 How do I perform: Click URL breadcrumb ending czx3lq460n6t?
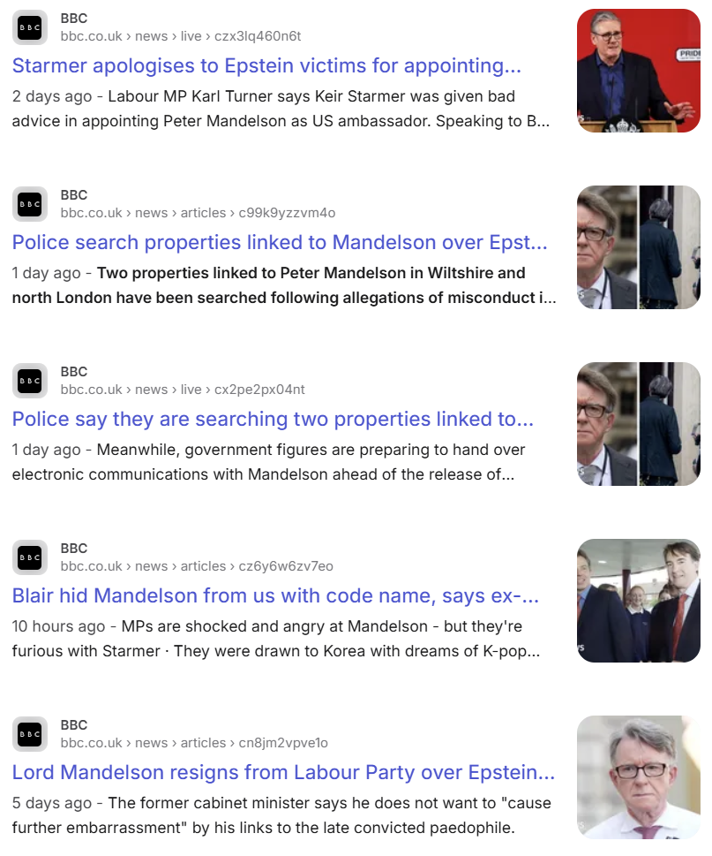click(x=181, y=36)
